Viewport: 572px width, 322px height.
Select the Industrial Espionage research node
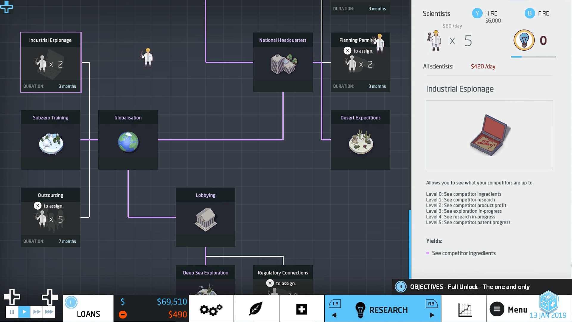[50, 63]
